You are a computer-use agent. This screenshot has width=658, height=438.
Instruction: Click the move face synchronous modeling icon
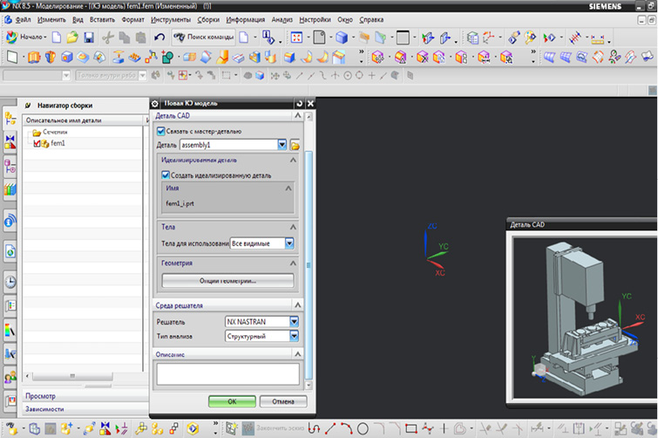[x=377, y=57]
